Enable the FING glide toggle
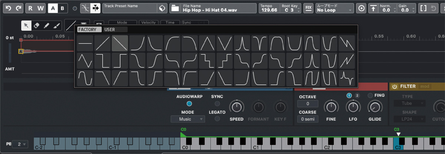Image resolution: width=445 pixels, height=154 pixels. click(x=370, y=96)
